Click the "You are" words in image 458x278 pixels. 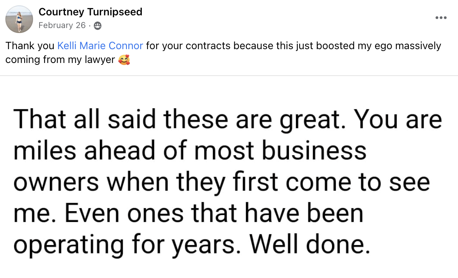pyautogui.click(x=398, y=119)
